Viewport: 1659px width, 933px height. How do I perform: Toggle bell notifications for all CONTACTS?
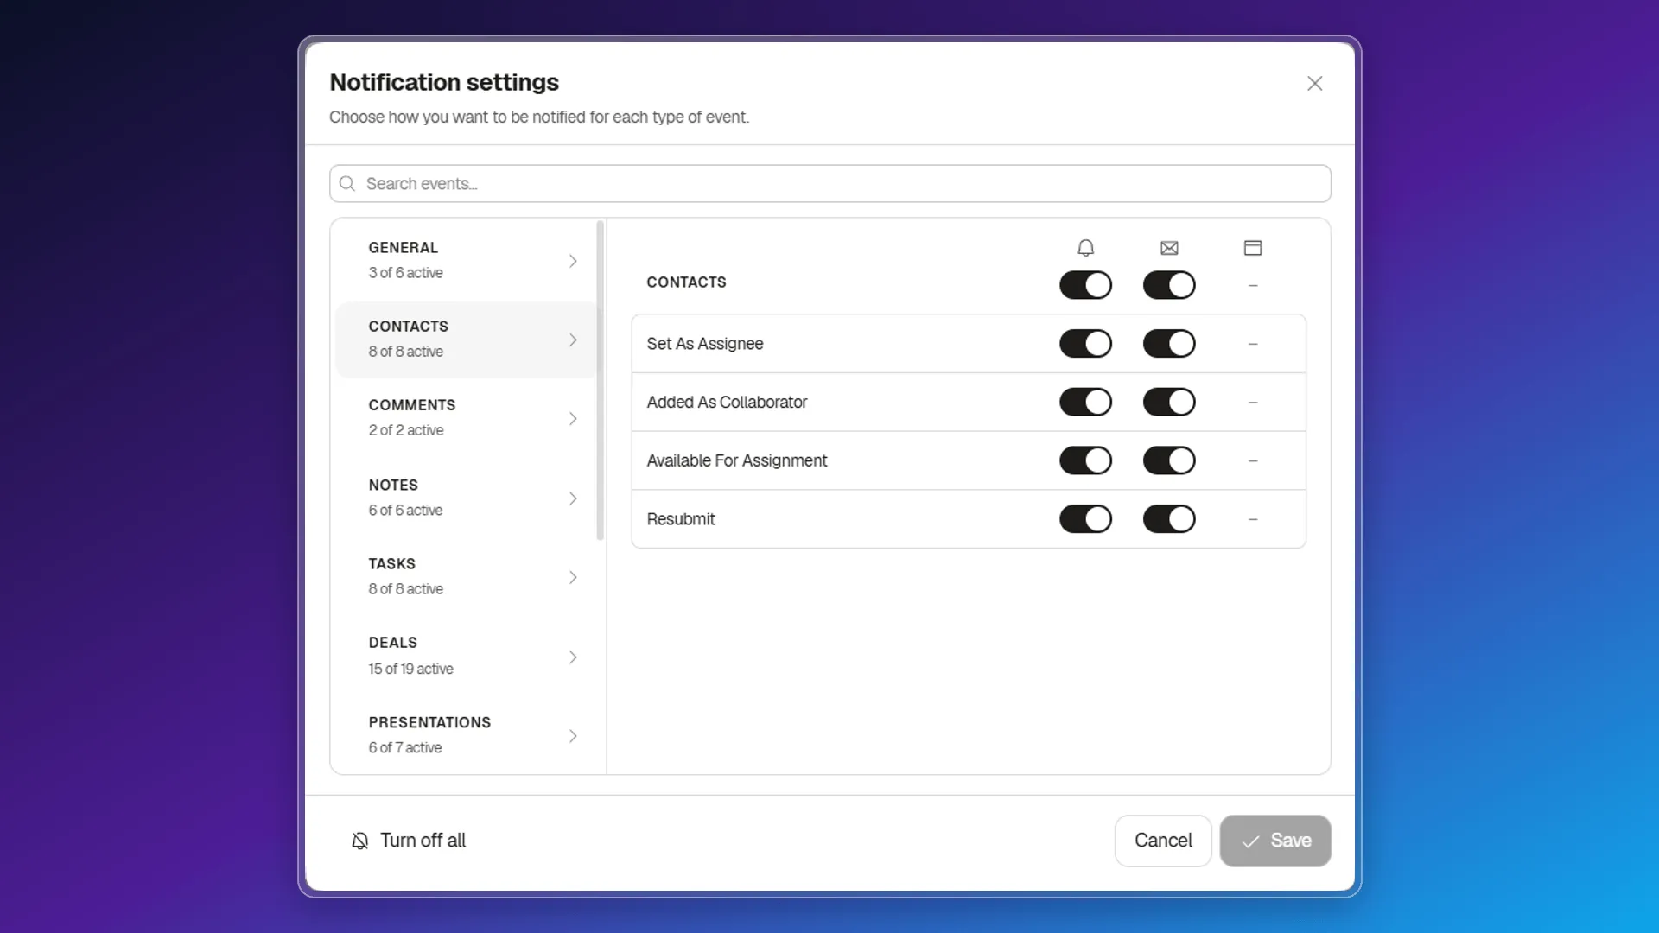(1085, 285)
